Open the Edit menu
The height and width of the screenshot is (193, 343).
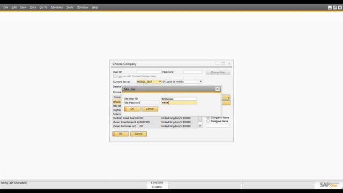point(14,7)
